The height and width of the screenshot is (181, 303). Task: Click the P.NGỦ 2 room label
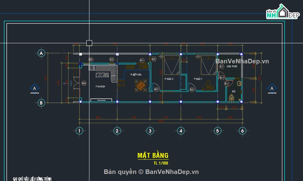click(x=169, y=79)
